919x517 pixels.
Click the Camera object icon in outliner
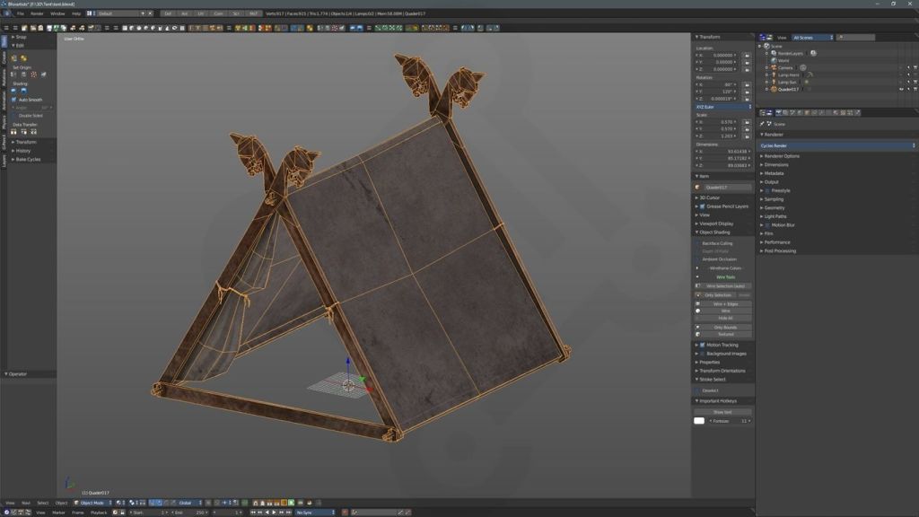point(774,67)
